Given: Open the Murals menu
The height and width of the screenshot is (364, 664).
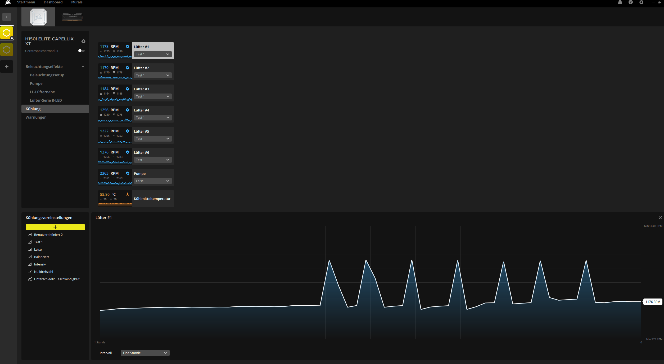Looking at the screenshot, I should click(77, 2).
